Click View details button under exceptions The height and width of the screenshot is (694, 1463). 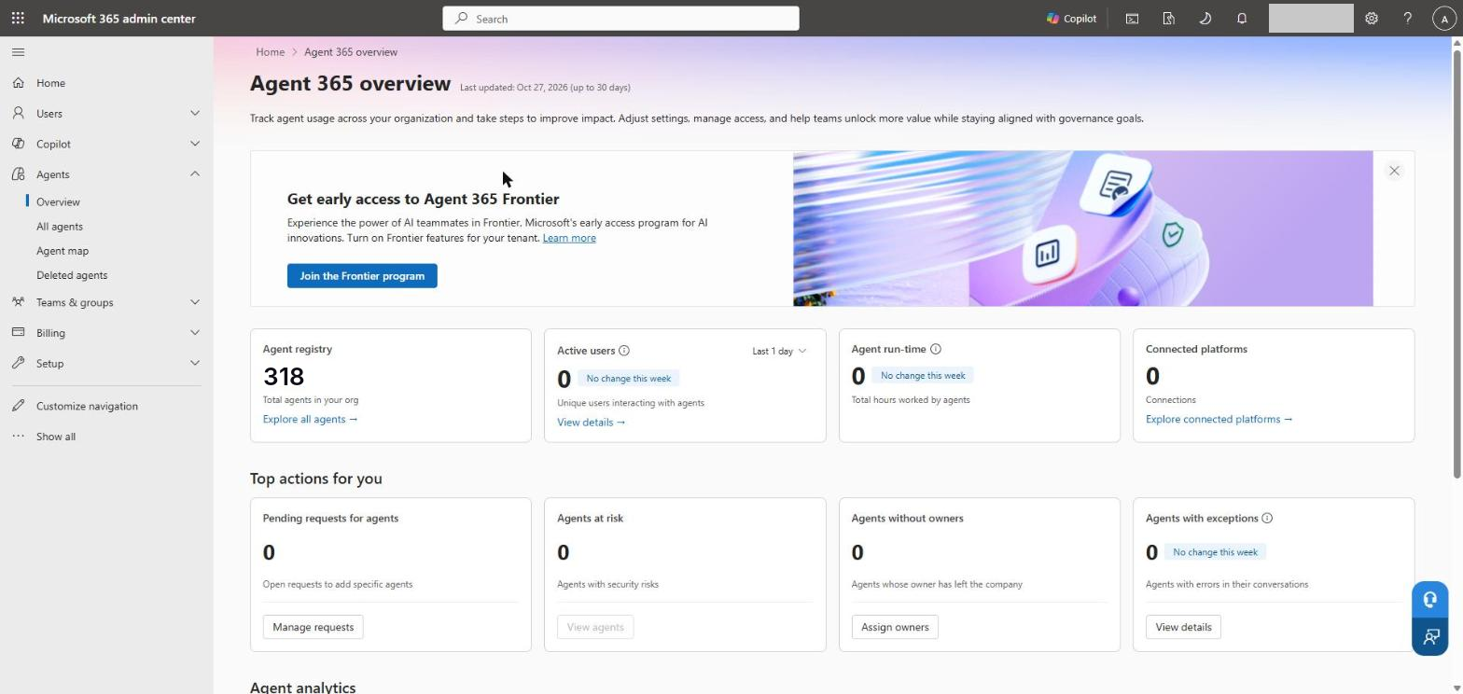click(x=1183, y=627)
